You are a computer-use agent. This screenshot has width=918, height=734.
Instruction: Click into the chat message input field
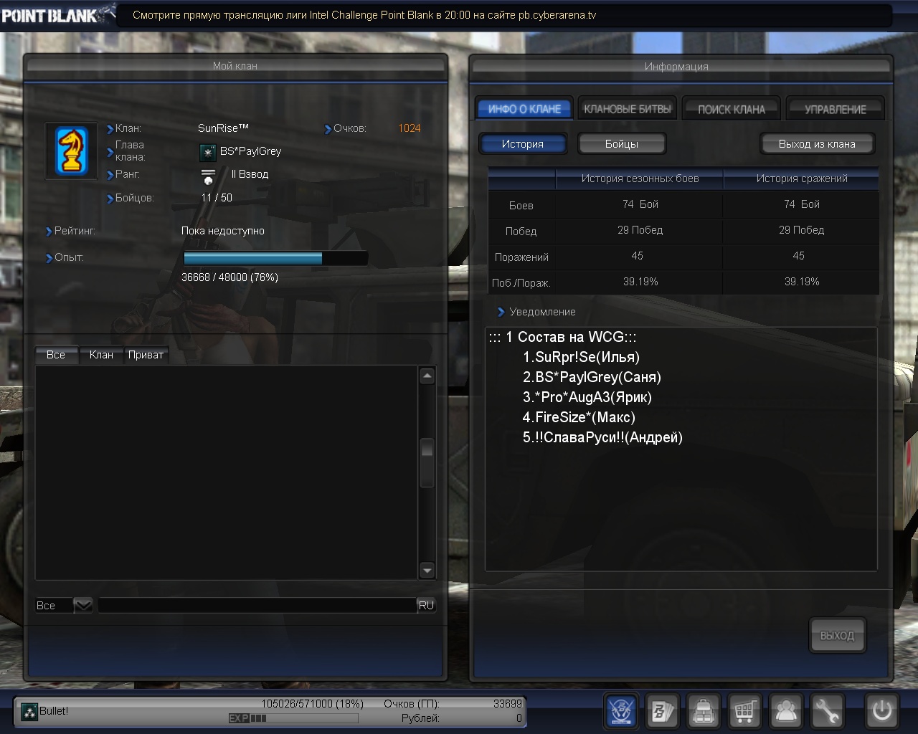pyautogui.click(x=257, y=606)
